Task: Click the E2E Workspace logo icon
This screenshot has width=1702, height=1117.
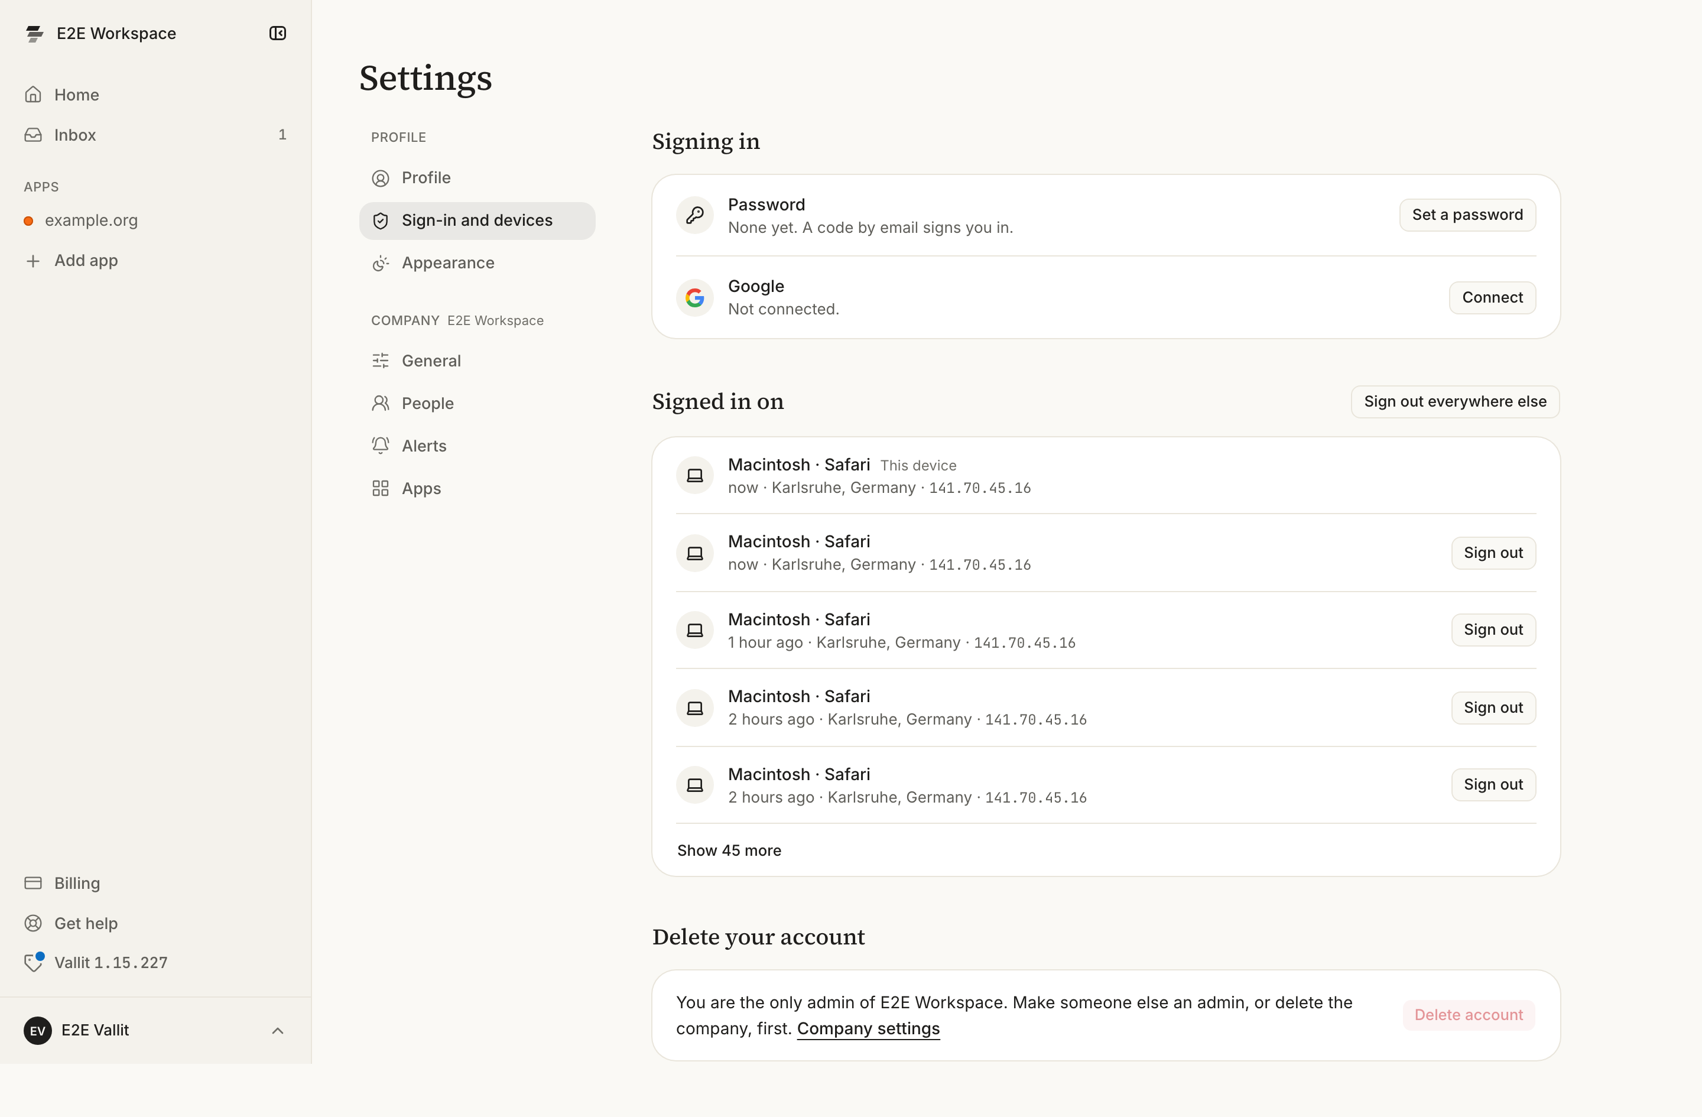Action: [34, 34]
